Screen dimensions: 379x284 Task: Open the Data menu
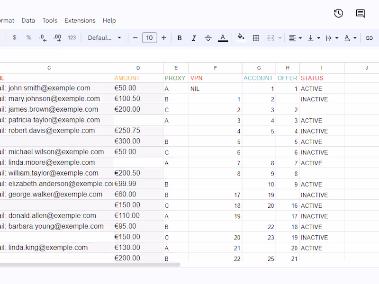(x=28, y=20)
